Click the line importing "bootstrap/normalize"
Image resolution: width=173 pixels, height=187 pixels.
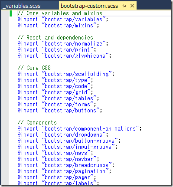tap(63, 44)
